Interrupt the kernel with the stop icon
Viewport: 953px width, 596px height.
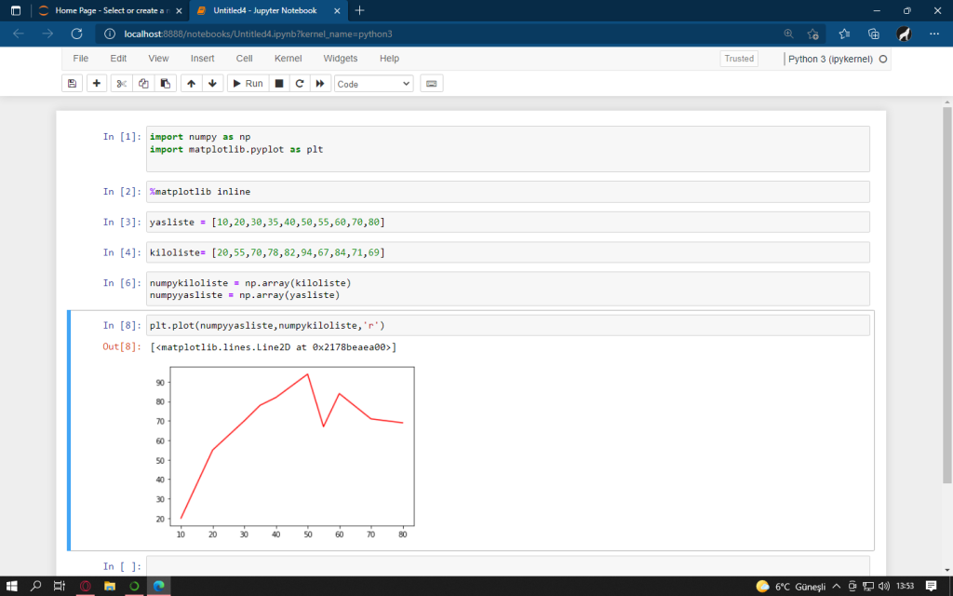pos(278,83)
